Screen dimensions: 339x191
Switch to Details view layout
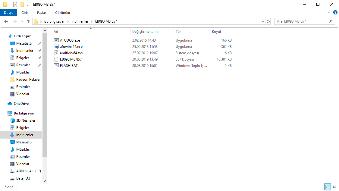328,187
